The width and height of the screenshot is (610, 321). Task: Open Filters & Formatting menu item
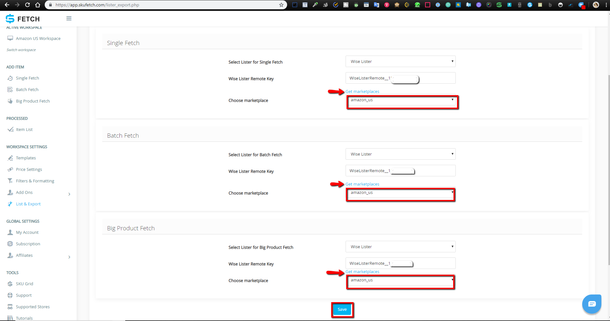pyautogui.click(x=35, y=181)
